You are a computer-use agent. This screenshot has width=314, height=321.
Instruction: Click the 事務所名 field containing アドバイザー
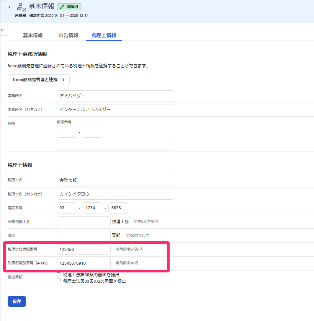115,96
